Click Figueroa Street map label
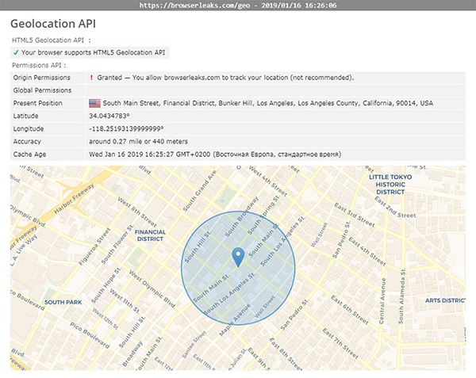476x378 pixels. point(94,246)
